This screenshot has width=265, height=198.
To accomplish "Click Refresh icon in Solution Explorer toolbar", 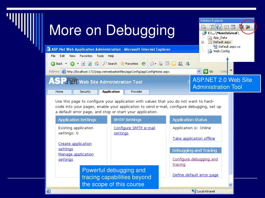I will [212, 27].
